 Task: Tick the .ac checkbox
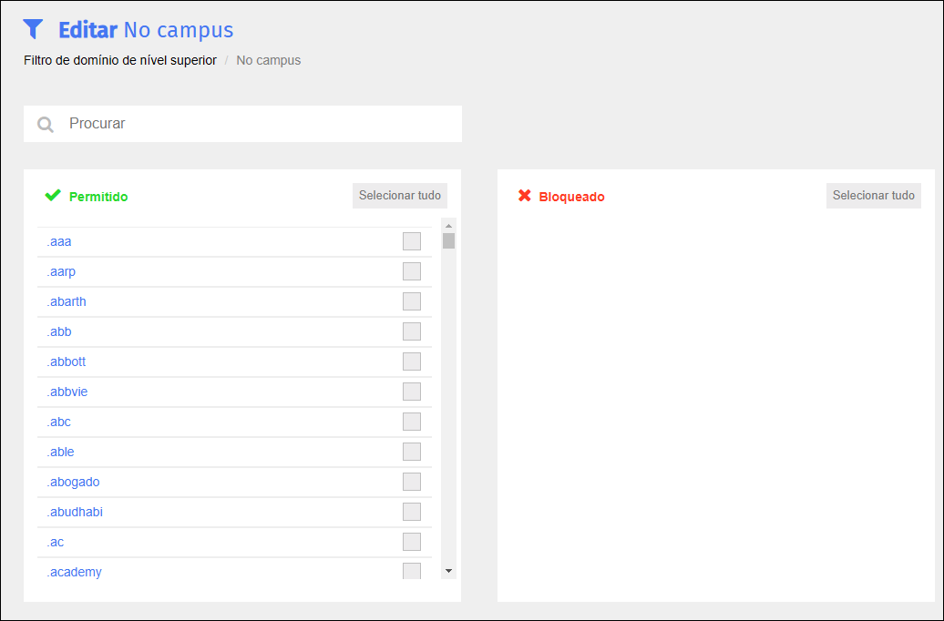412,542
